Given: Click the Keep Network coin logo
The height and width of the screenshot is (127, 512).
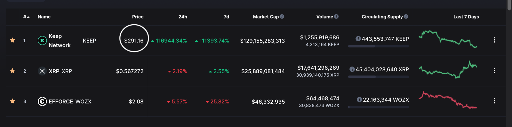Looking at the screenshot, I should tap(42, 41).
